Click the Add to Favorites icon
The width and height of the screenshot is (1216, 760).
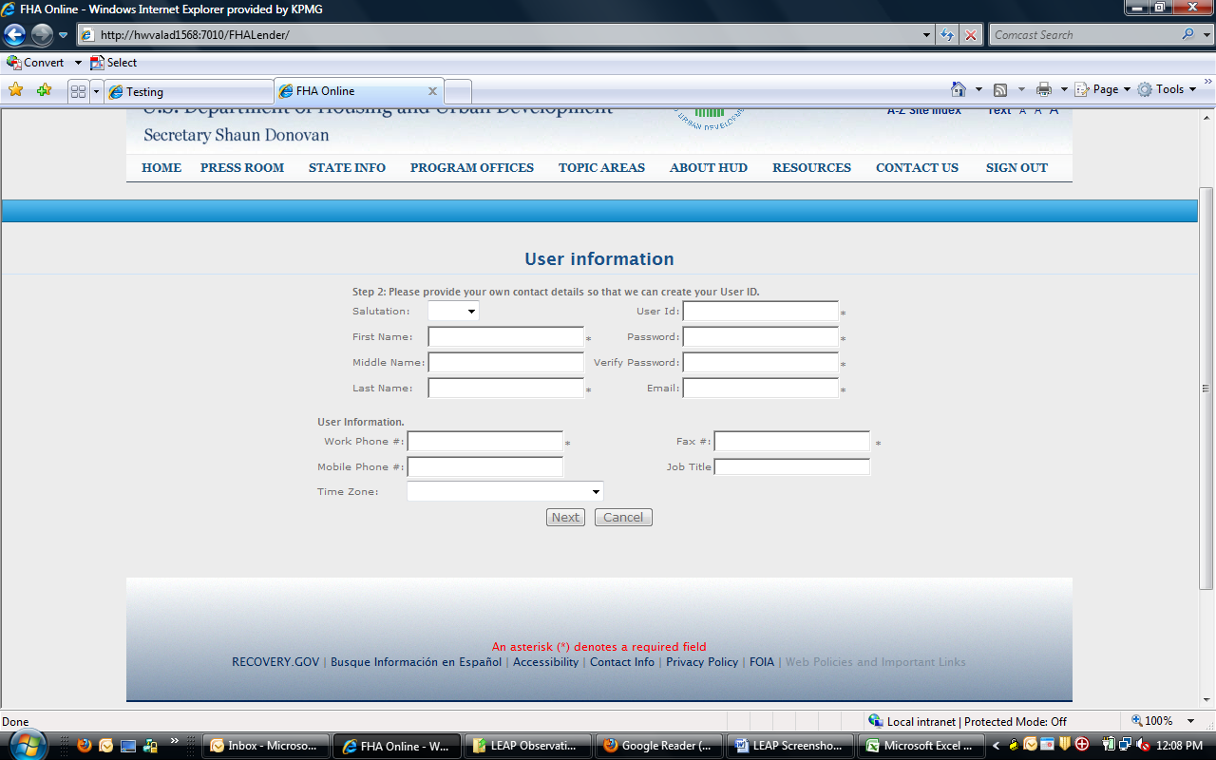[x=44, y=90]
